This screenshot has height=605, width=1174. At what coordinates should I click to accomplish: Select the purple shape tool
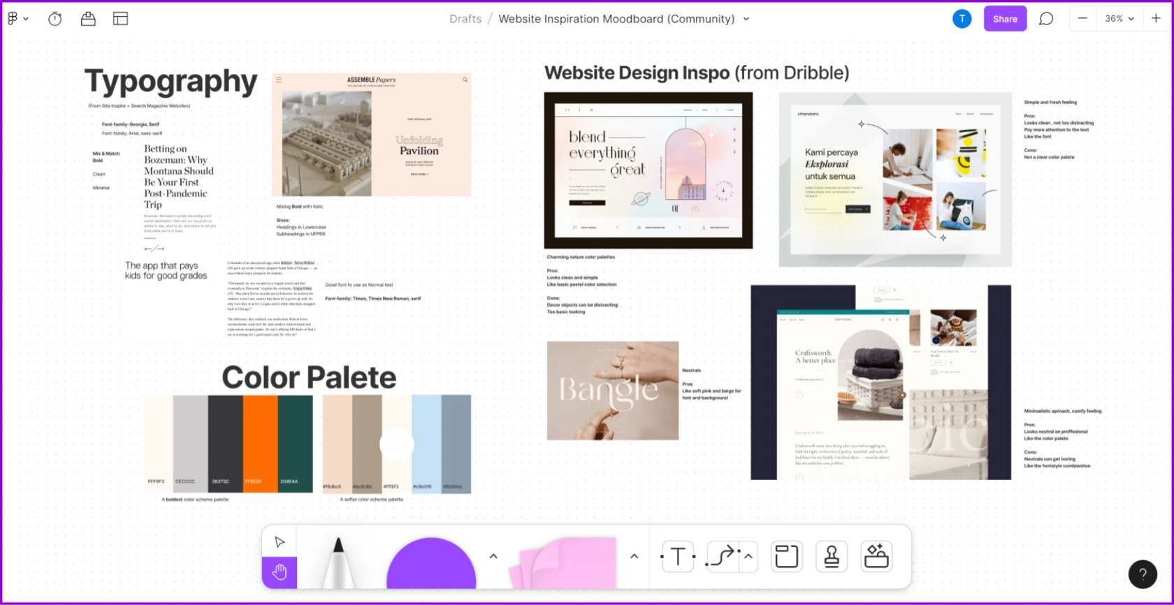coord(431,564)
